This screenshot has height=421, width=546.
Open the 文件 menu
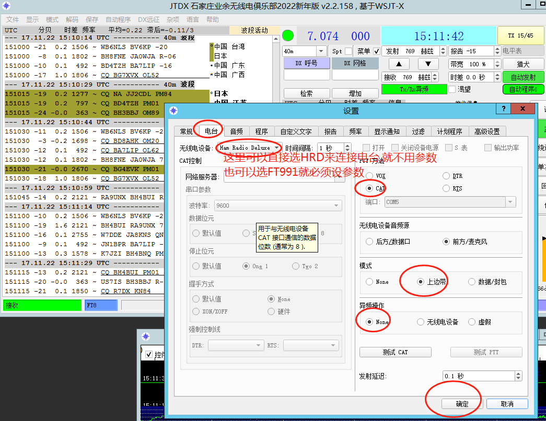pyautogui.click(x=13, y=19)
